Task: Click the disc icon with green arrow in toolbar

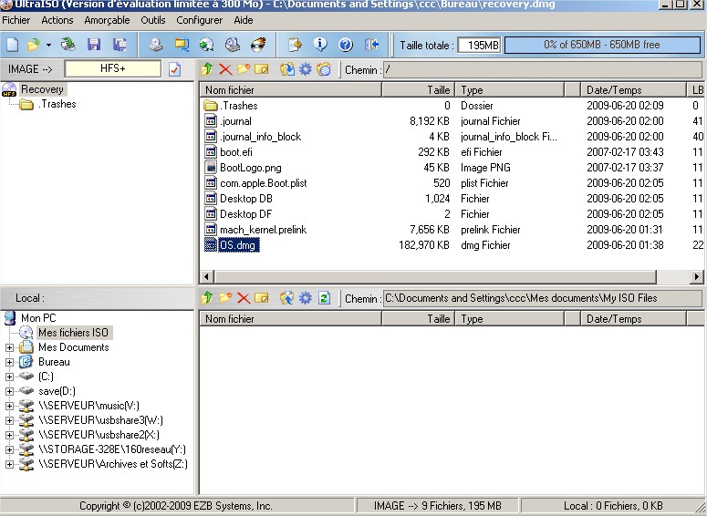Action: 206,45
